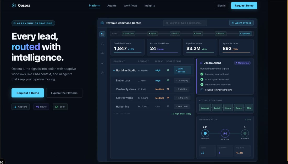Click the Demo Booked stage badge
Screen dimensions: 288x164
click(182, 70)
